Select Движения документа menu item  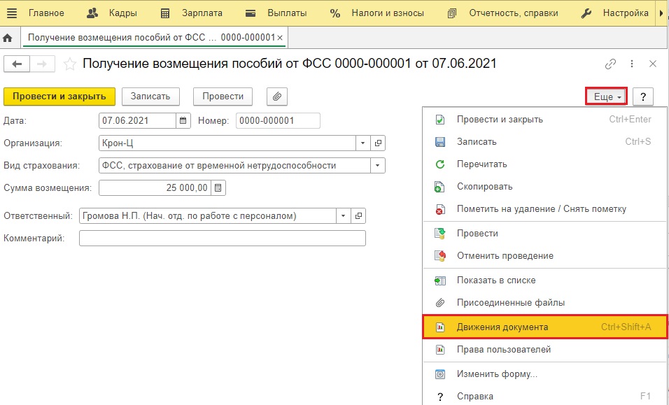(502, 327)
